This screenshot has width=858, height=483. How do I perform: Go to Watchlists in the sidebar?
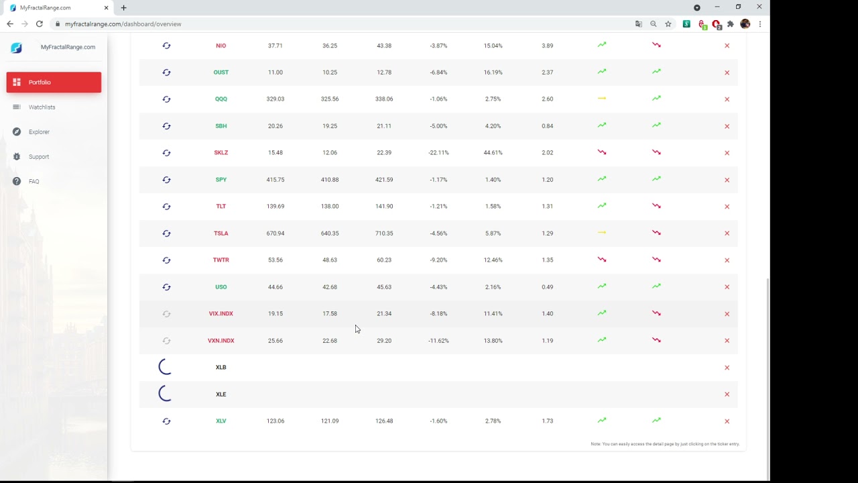coord(54,107)
